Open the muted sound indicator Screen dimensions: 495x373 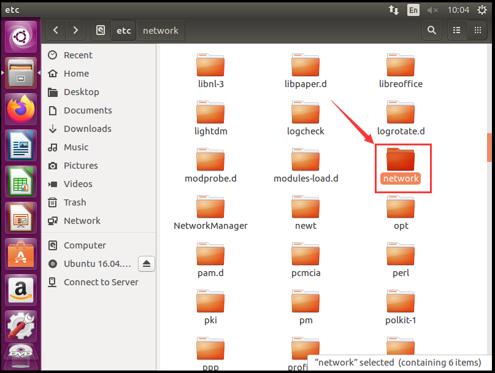click(432, 10)
